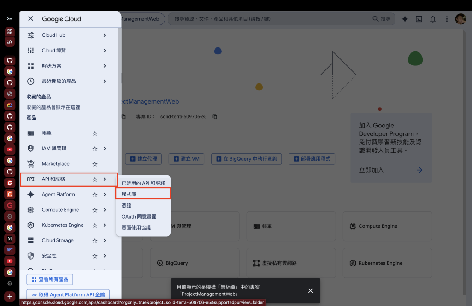Image resolution: width=472 pixels, height=306 pixels.
Task: Star IAM 與管理 as favorite
Action: tap(95, 149)
